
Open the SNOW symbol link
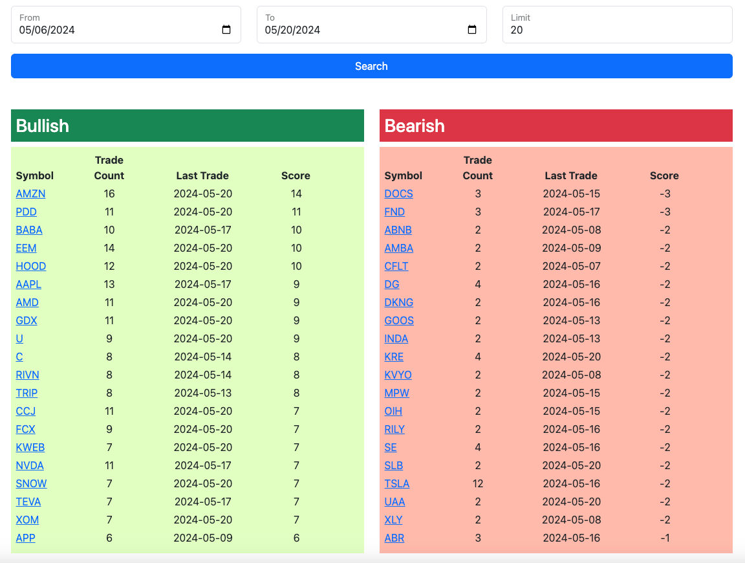(31, 483)
